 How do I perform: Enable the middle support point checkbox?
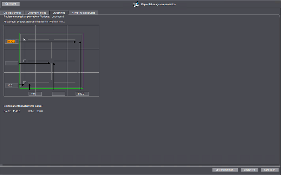point(25,61)
